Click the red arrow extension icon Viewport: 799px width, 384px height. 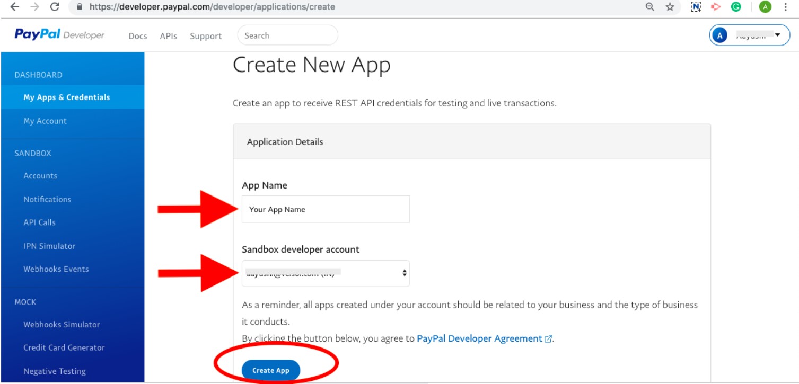716,7
